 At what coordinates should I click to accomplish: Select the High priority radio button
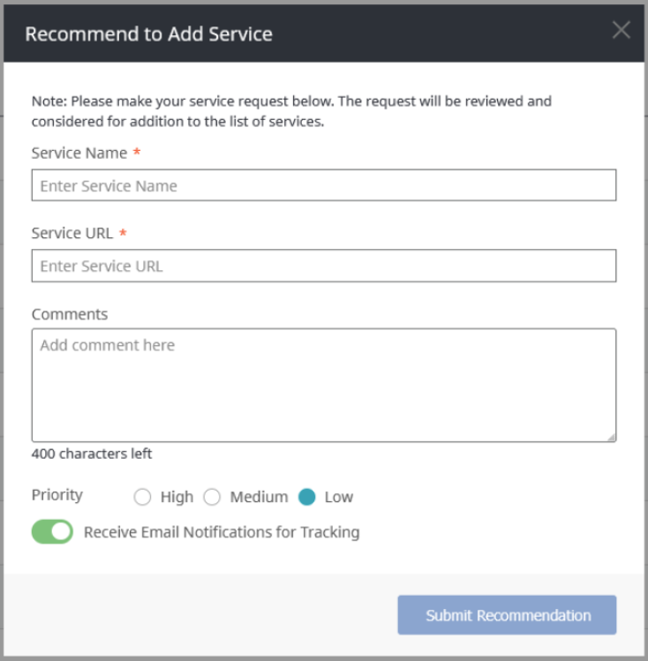click(143, 497)
